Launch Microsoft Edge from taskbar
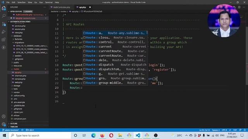 93,136
